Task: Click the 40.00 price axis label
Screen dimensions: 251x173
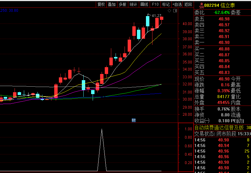Action: pos(187,24)
